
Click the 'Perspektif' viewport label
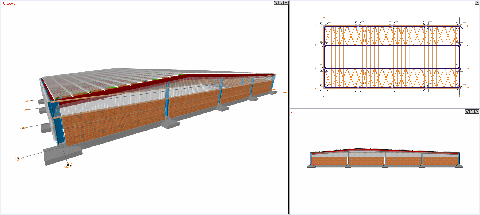(9, 4)
